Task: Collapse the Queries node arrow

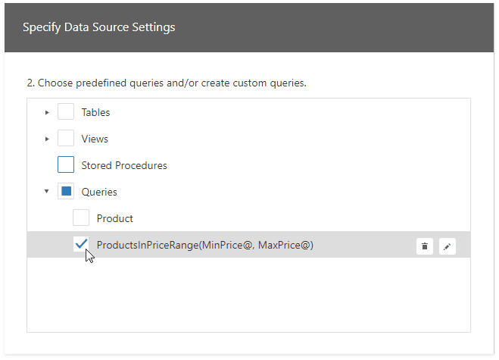Action: click(x=47, y=192)
